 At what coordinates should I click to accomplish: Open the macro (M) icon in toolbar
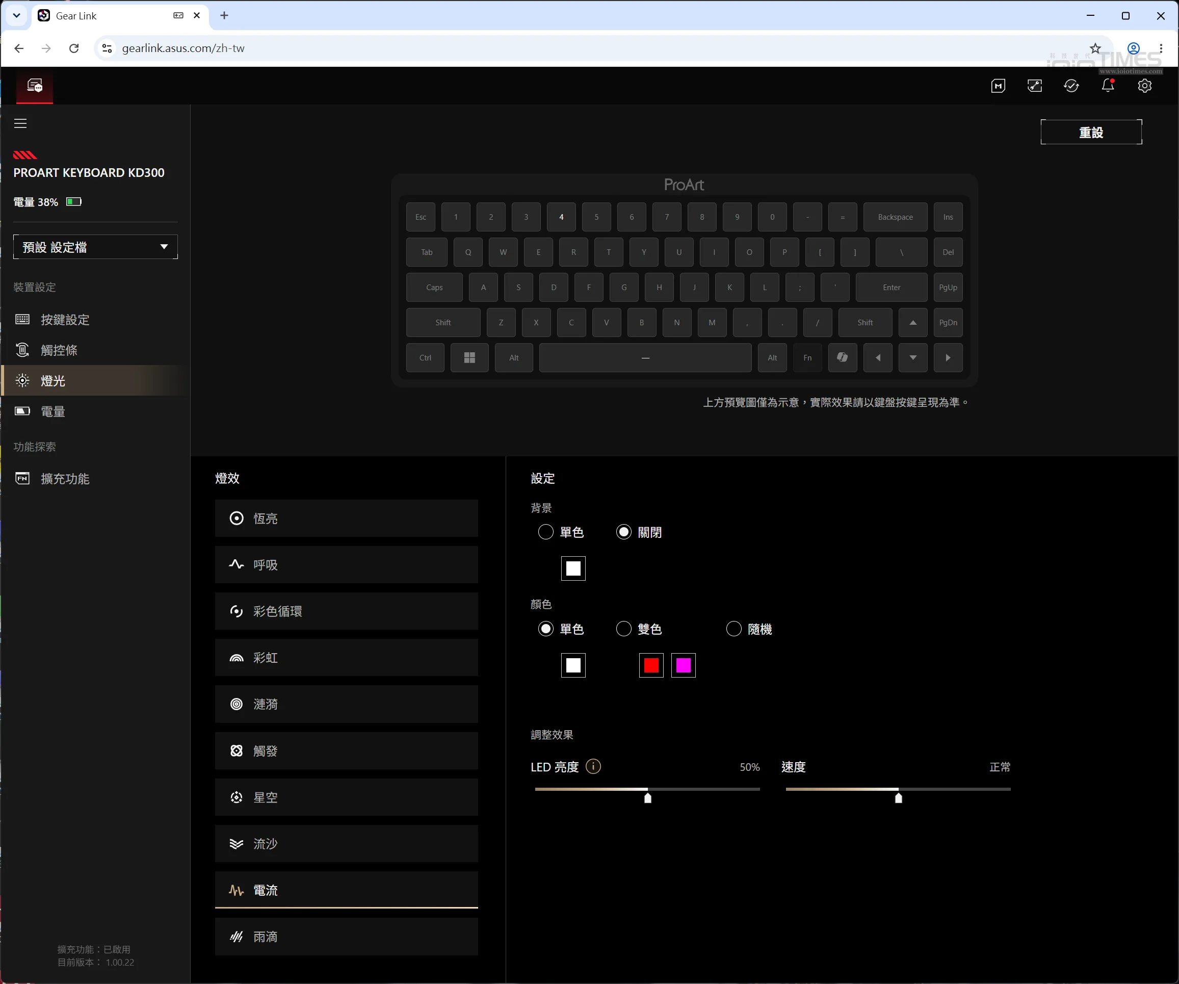tap(998, 86)
